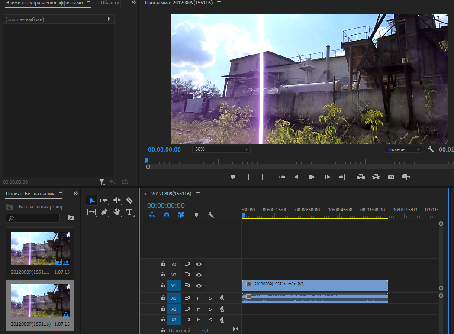Open Project Без названия panel menu
Screen dimensions: 454x334
[x=61, y=194]
